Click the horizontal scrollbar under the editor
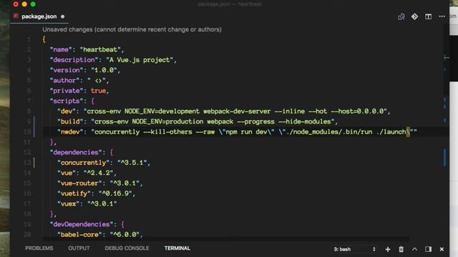Image resolution: width=458 pixels, height=257 pixels. pos(226,239)
